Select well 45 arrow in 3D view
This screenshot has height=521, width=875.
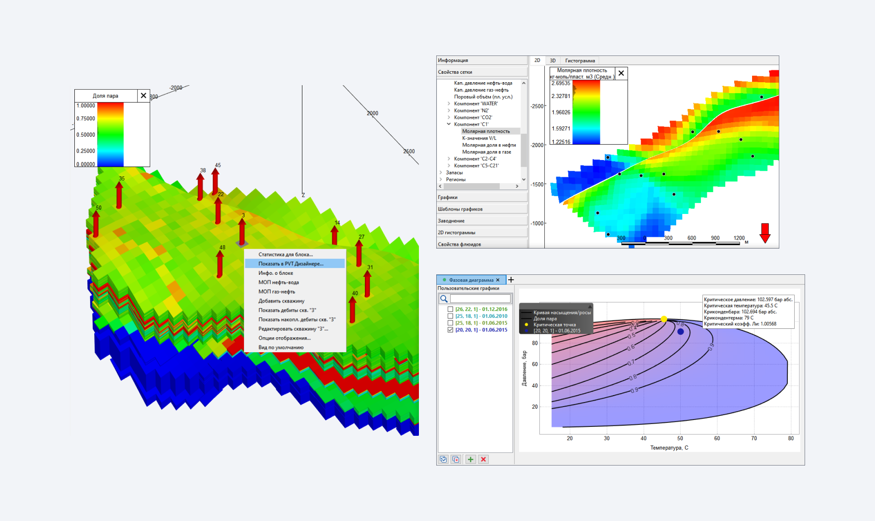click(215, 181)
